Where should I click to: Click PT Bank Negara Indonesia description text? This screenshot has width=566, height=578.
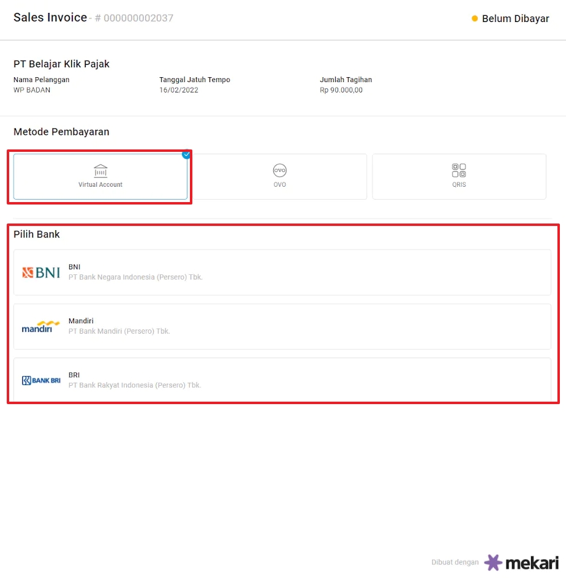pyautogui.click(x=135, y=277)
